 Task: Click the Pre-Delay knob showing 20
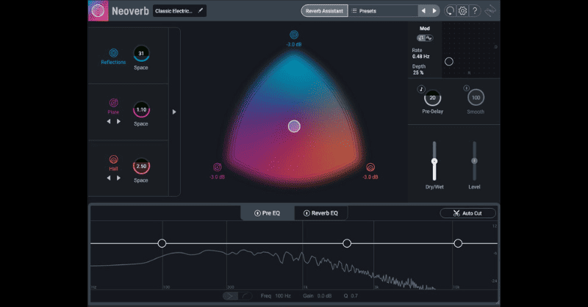(x=433, y=98)
